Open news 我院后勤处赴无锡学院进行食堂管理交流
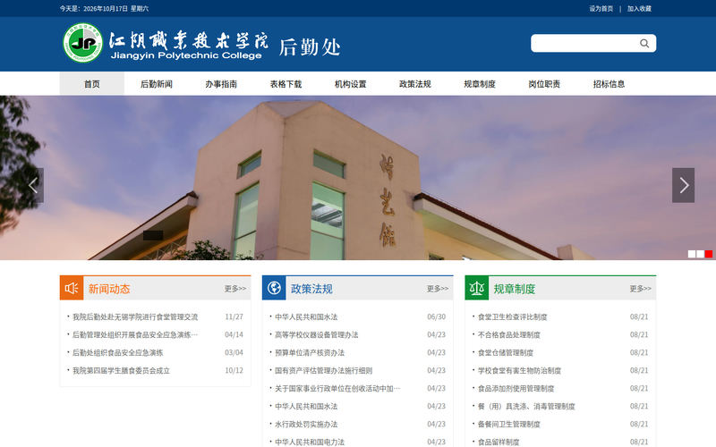 point(135,317)
